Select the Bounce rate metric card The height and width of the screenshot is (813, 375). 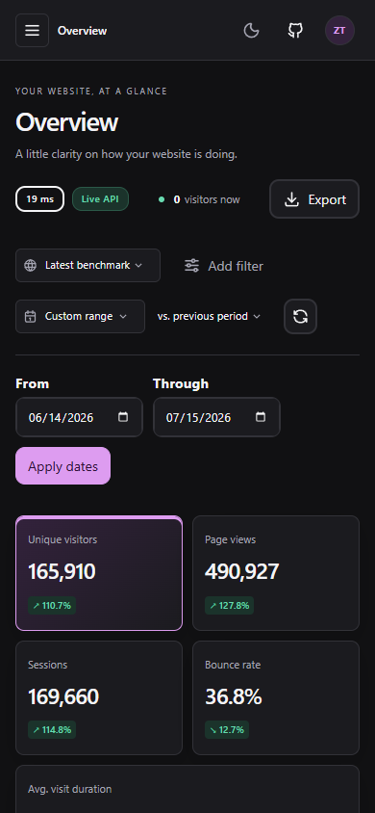[276, 698]
